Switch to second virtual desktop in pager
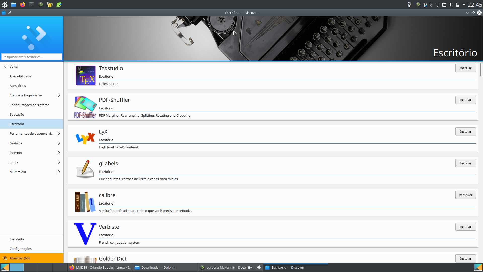The image size is (483, 272). coord(31,267)
